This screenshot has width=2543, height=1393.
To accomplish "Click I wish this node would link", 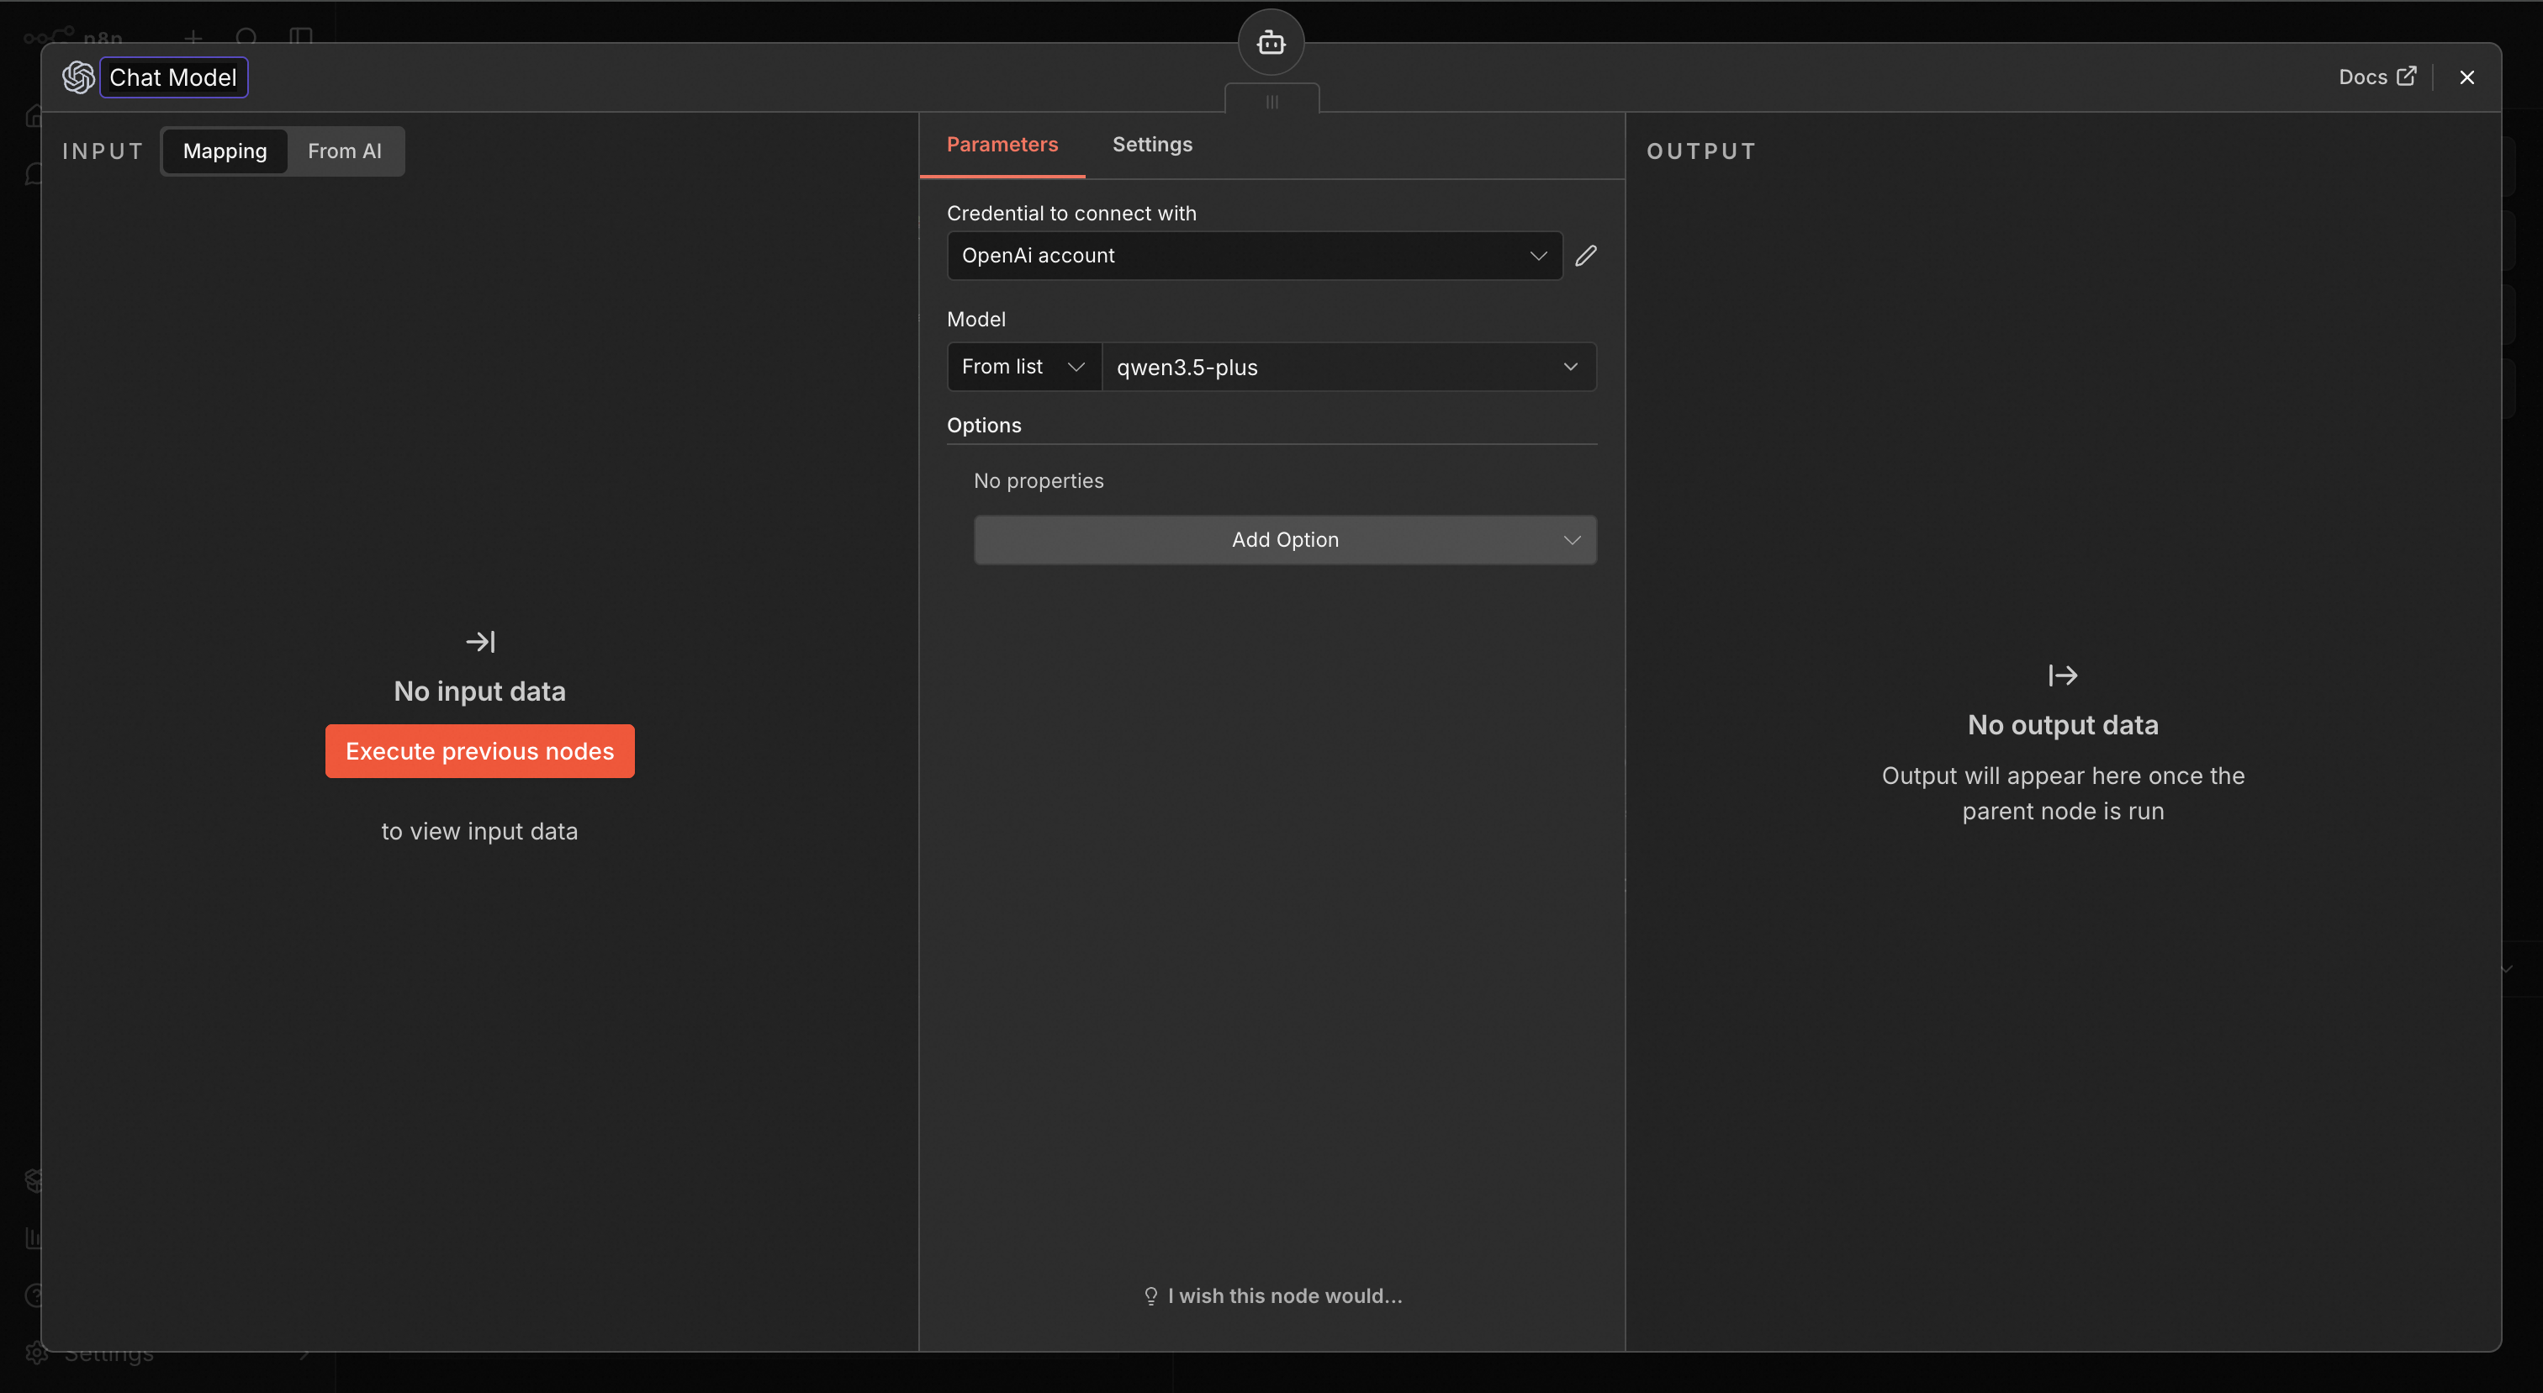I will [x=1283, y=1295].
